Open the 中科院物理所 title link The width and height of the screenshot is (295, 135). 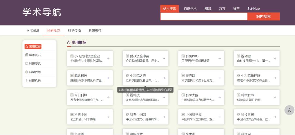[251, 76]
